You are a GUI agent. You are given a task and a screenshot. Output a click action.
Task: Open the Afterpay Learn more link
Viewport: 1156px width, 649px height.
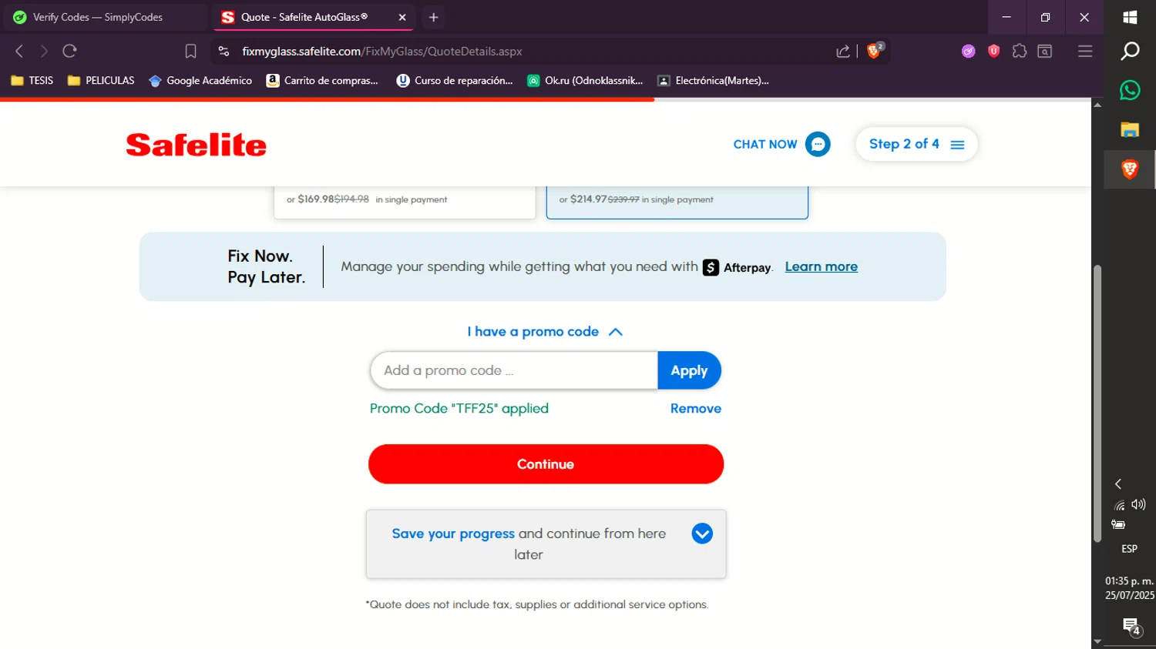(x=821, y=266)
